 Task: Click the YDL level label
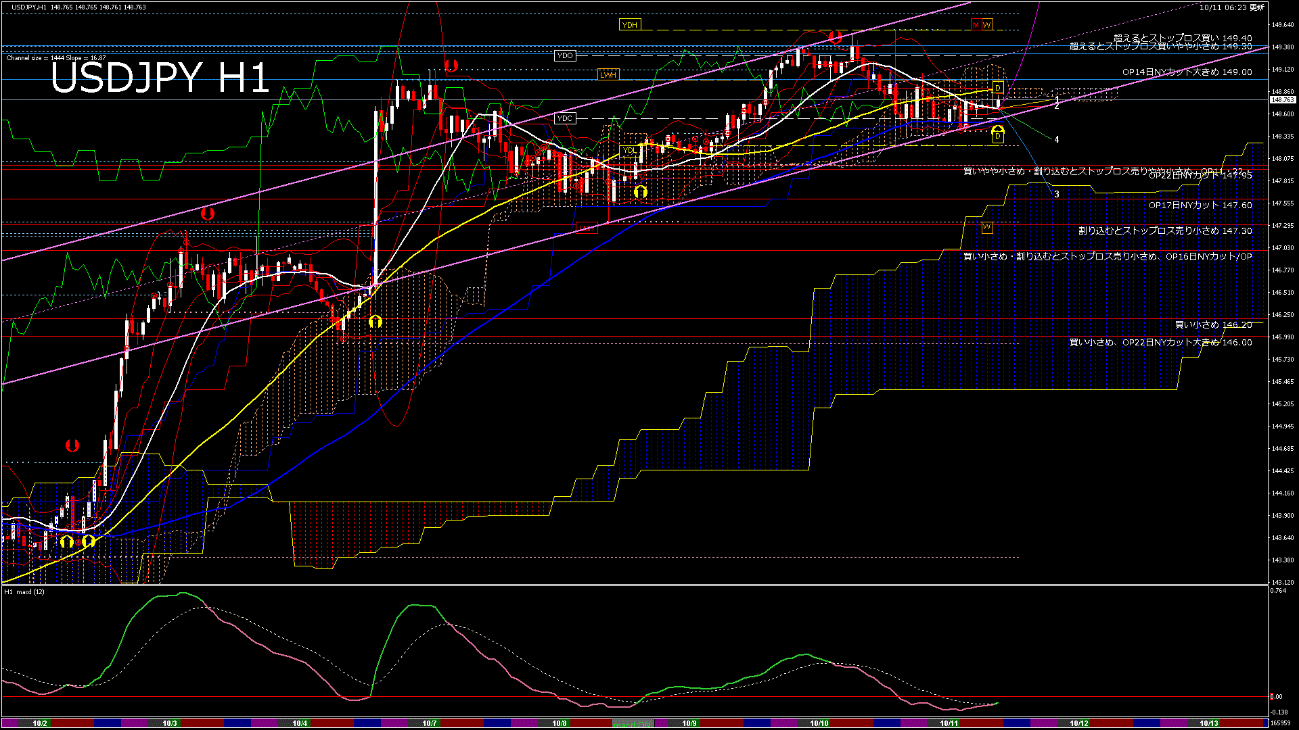[x=629, y=150]
